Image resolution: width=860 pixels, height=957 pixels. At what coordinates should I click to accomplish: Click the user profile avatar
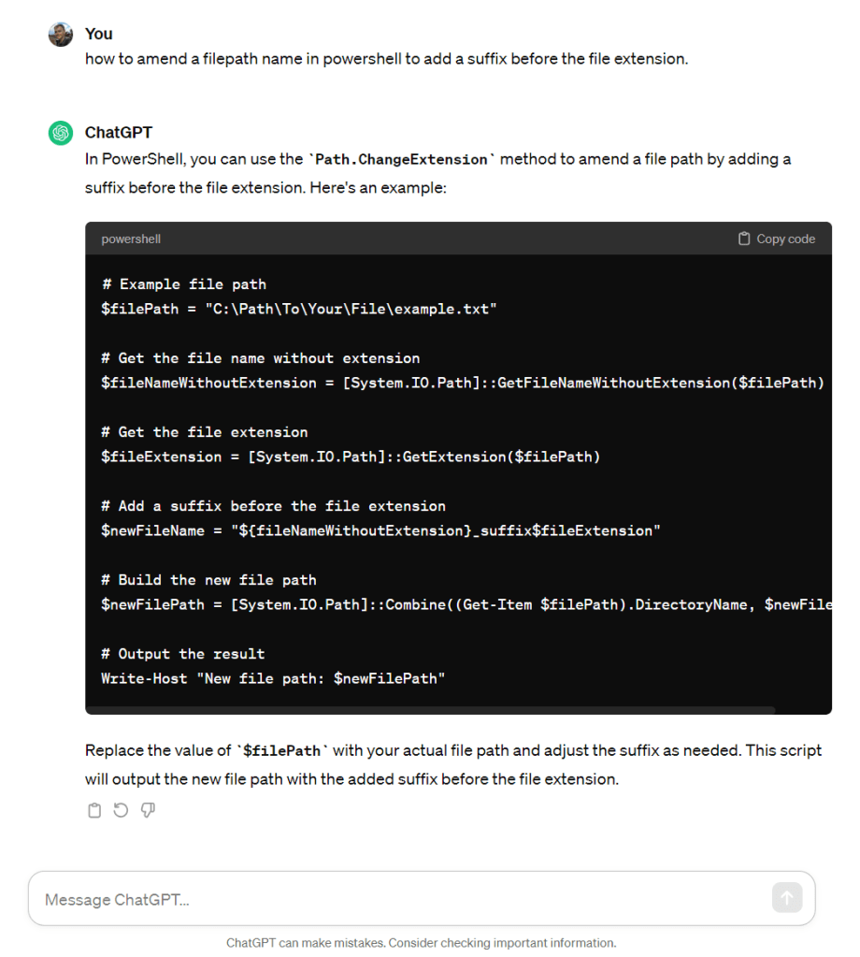click(61, 35)
